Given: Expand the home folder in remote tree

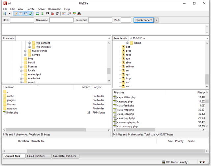Looking at the screenshot, I should click(127, 43).
